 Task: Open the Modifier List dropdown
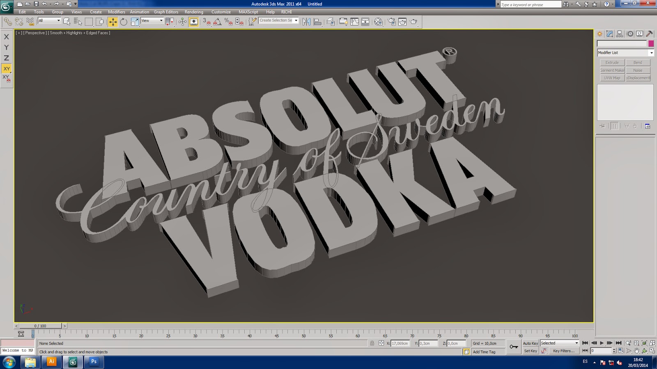[625, 52]
